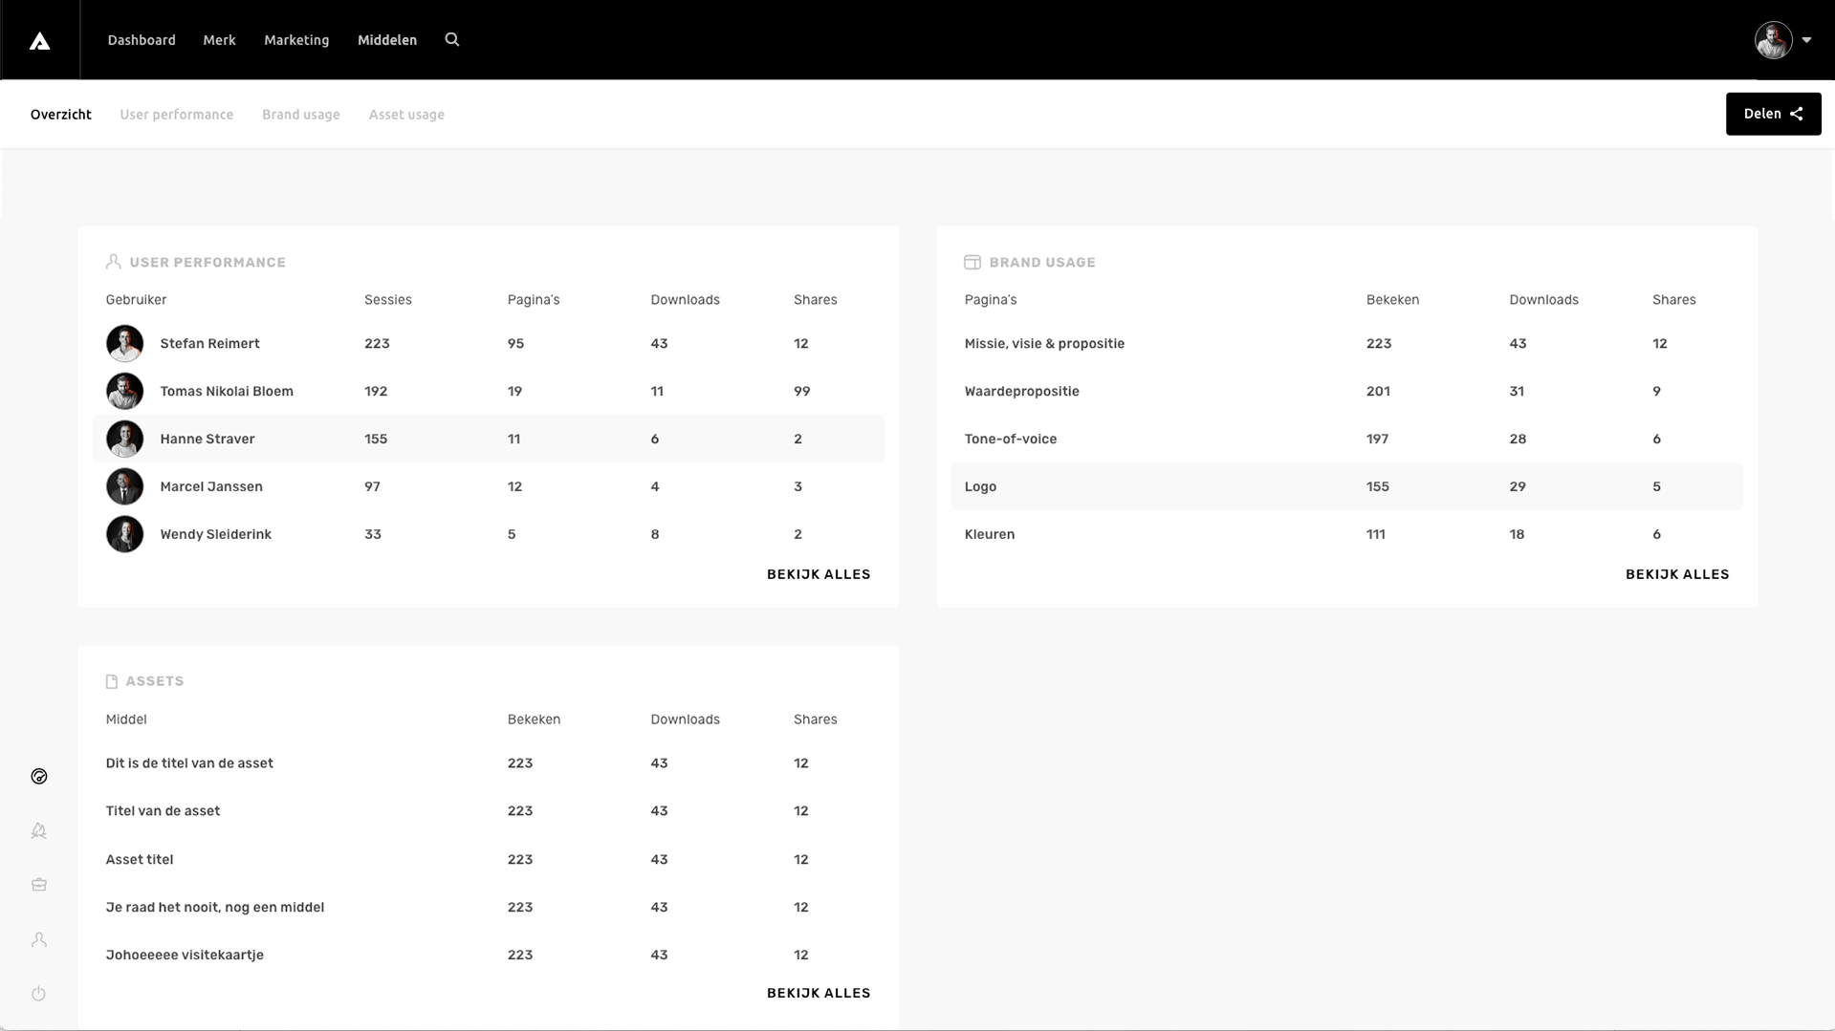Click the User Performance person icon
Image resolution: width=1835 pixels, height=1031 pixels.
click(113, 261)
